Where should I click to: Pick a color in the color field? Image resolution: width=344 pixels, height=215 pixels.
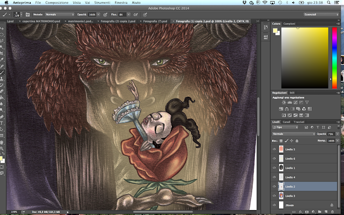coord(305,58)
